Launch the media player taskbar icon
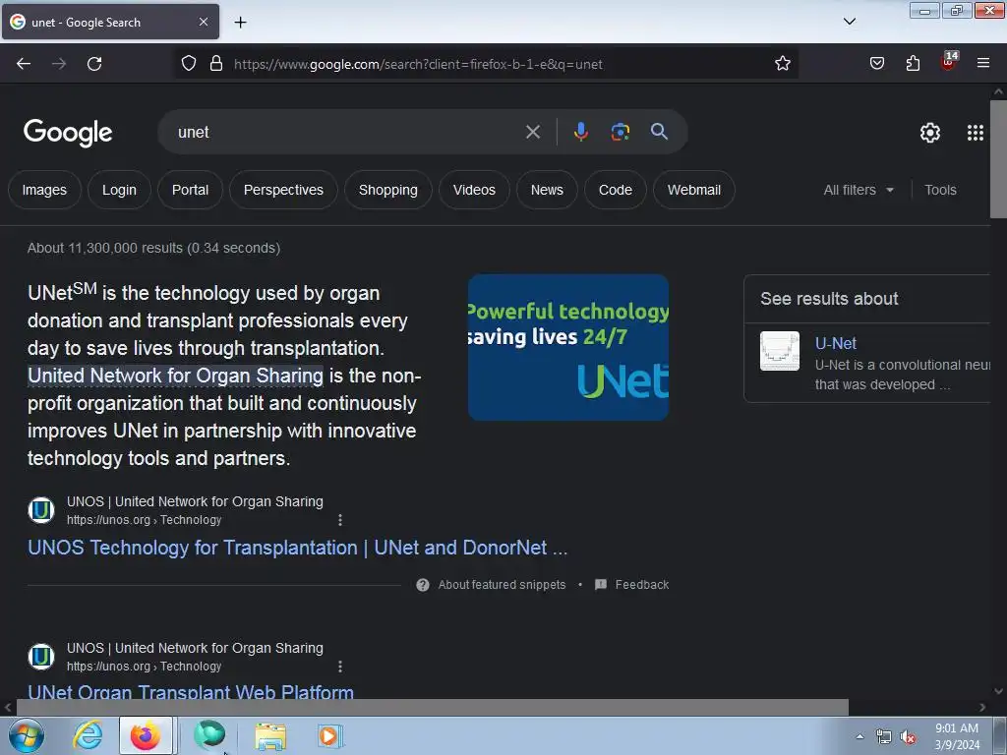 point(329,735)
